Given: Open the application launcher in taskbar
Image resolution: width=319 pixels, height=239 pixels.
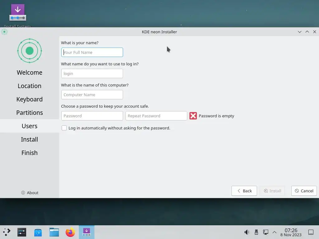Looking at the screenshot, I should (x=7, y=232).
